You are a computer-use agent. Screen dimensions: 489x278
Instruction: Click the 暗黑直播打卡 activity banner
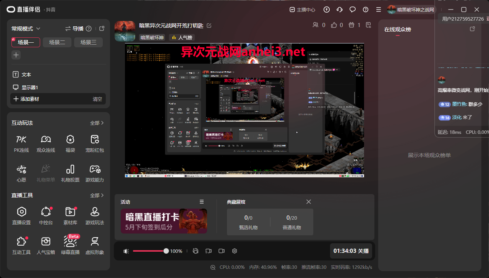tap(164, 221)
